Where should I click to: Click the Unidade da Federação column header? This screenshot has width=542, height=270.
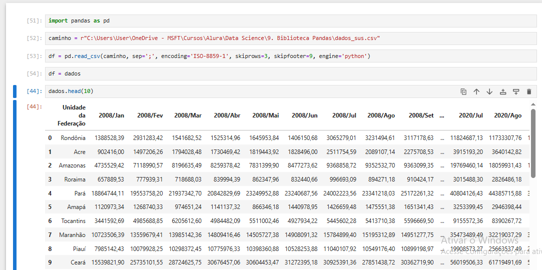pyautogui.click(x=74, y=115)
